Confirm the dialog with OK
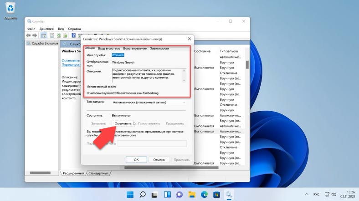This screenshot has width=359, height=201. [x=136, y=160]
